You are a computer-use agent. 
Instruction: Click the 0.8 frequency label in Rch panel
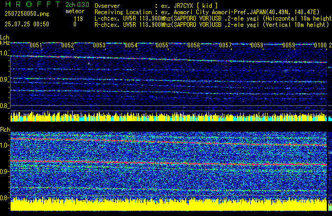coord(4,198)
